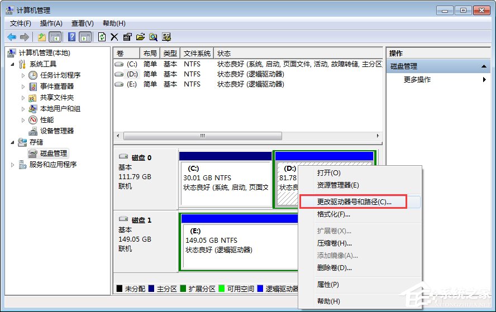
Task: Click the last toolbar settings icon
Action: 166,37
